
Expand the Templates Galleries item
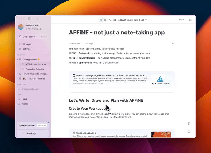[21, 69]
